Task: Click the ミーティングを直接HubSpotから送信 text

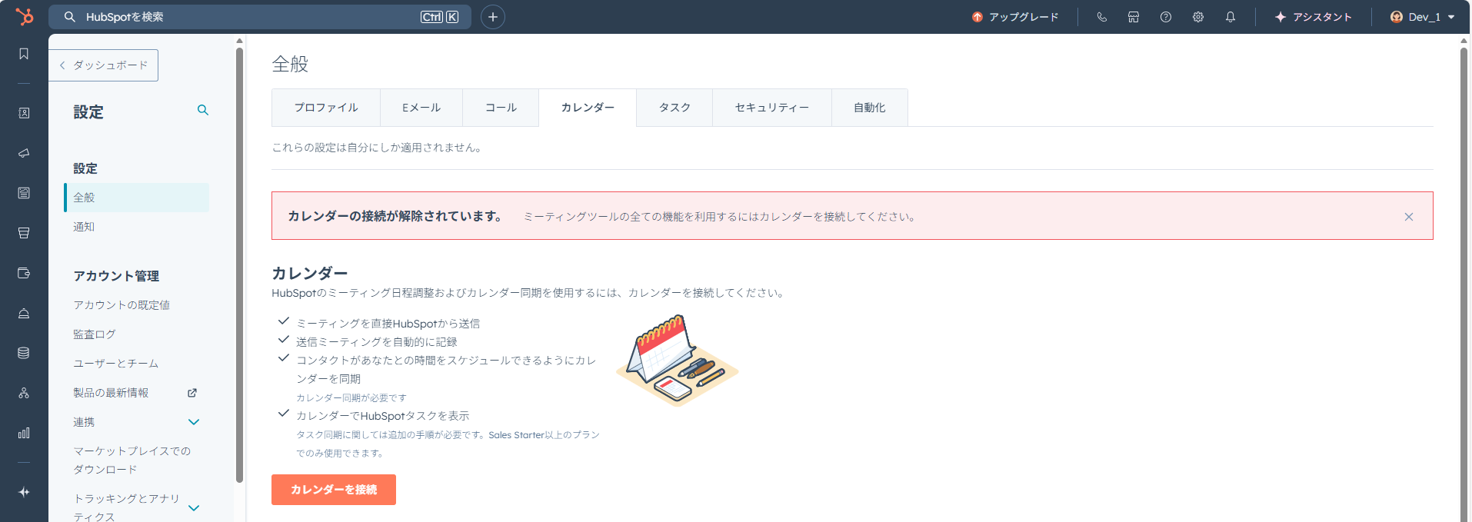Action: [x=388, y=324]
